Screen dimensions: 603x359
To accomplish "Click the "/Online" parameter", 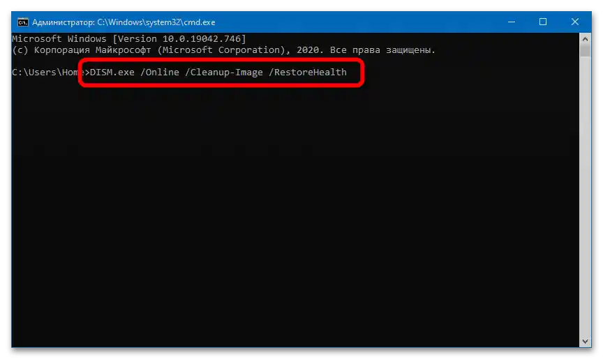I will [x=160, y=72].
